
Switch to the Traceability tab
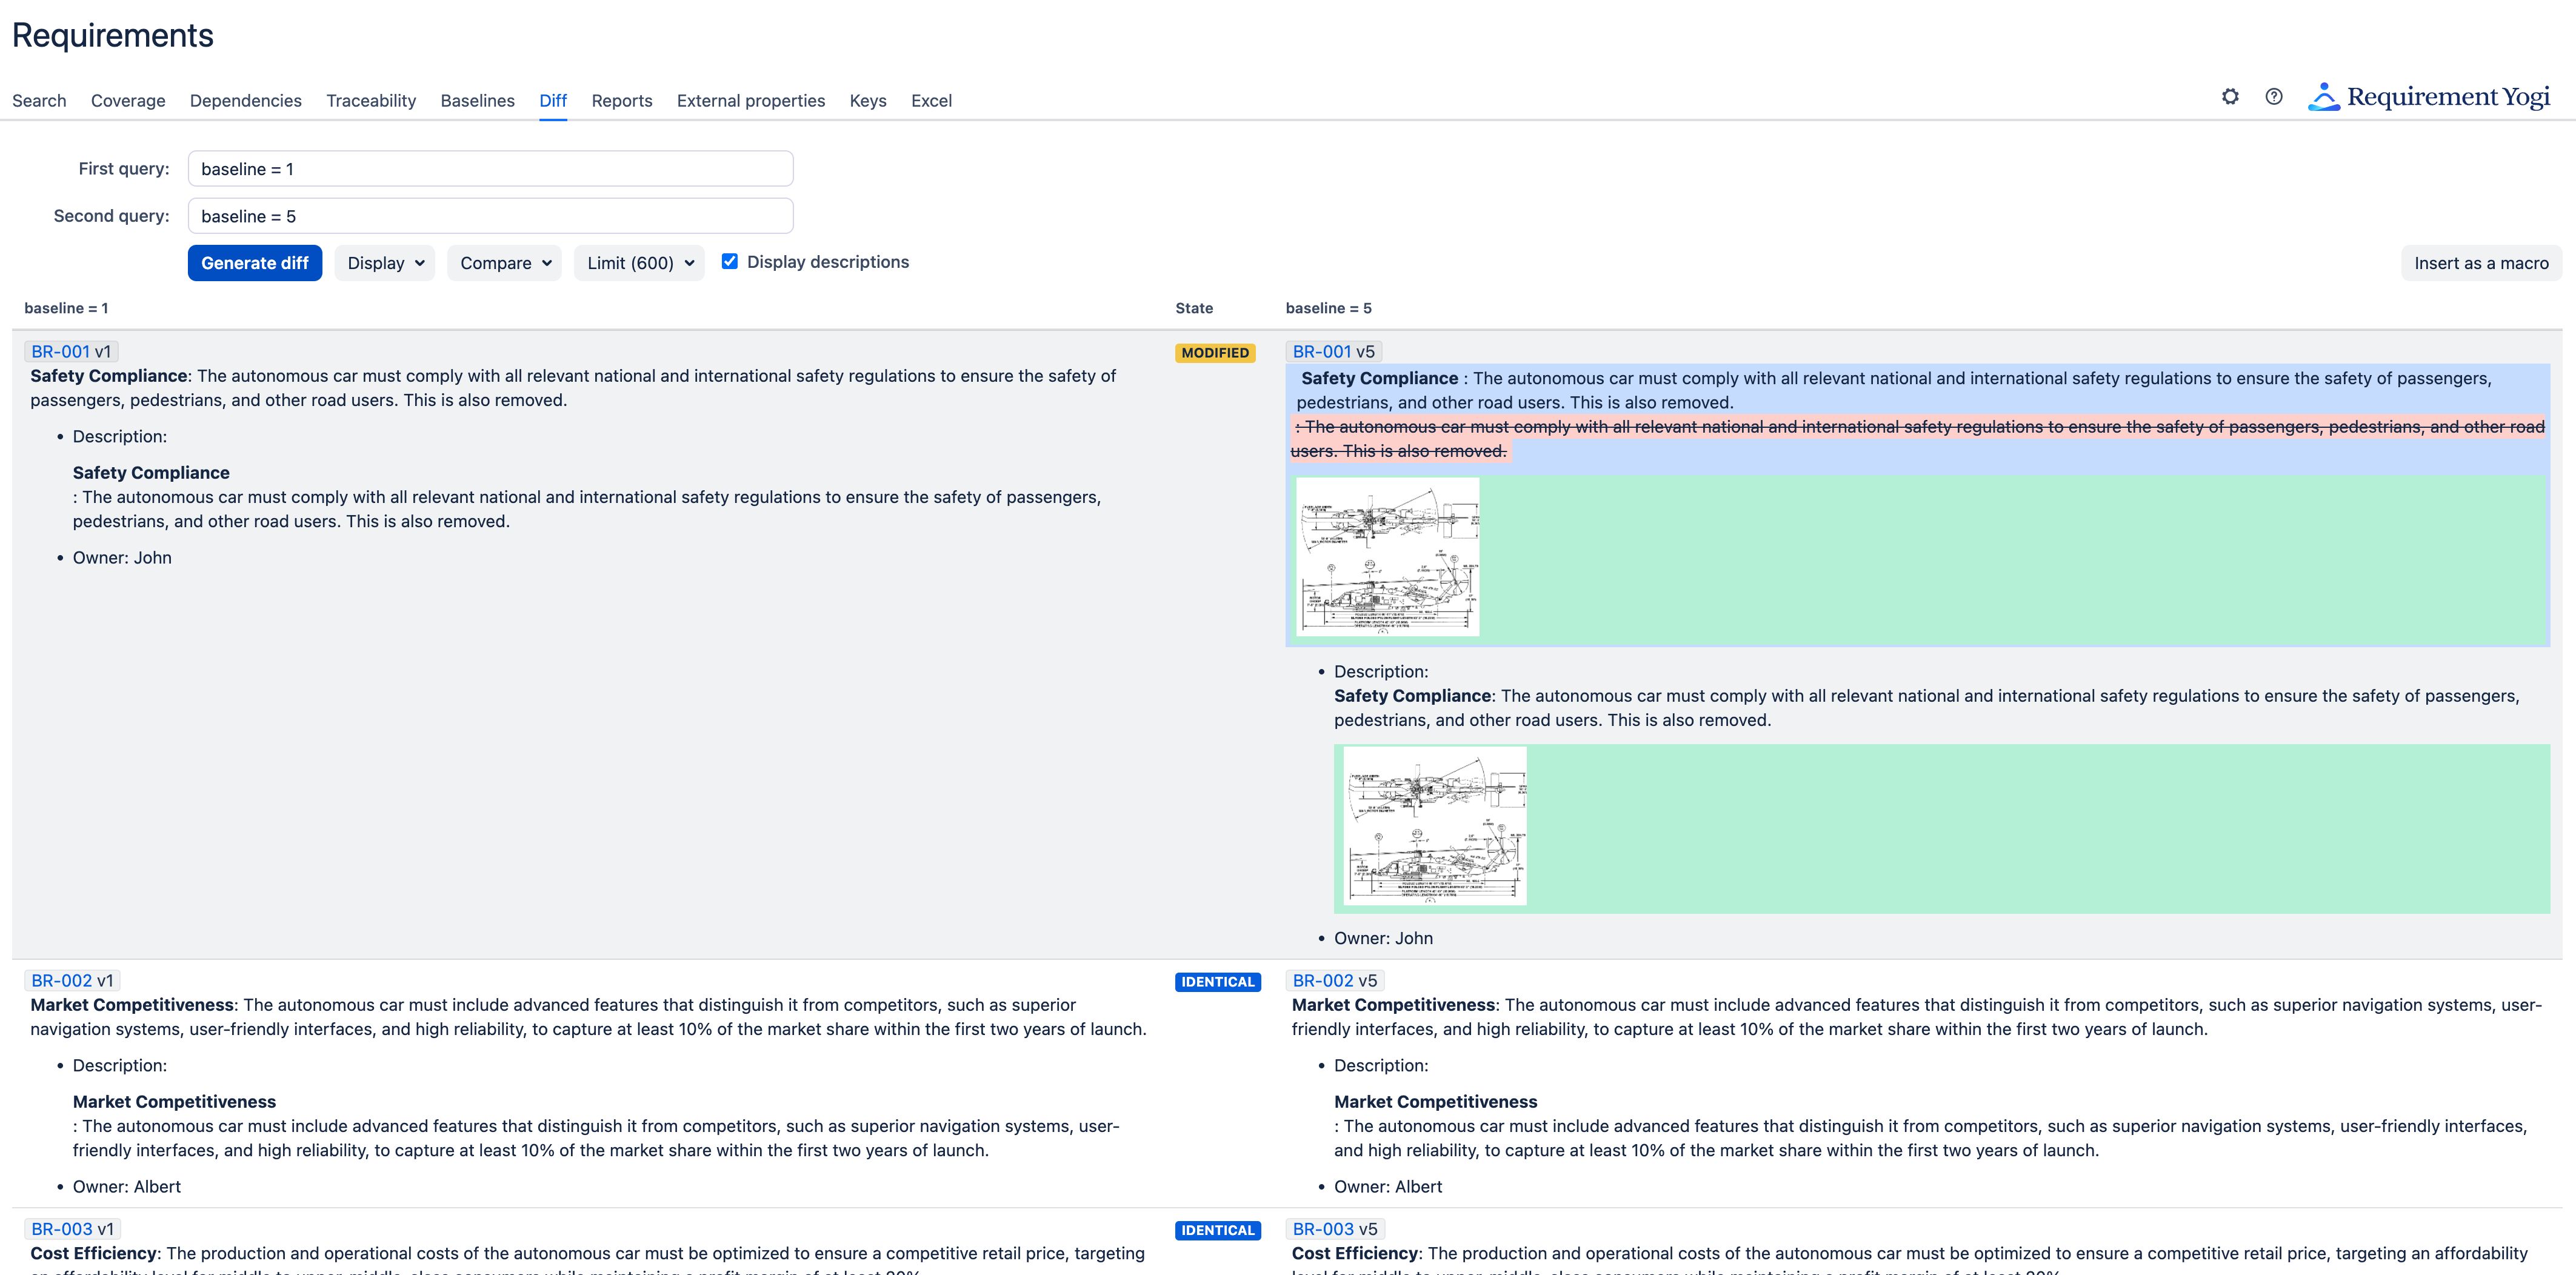[x=370, y=100]
